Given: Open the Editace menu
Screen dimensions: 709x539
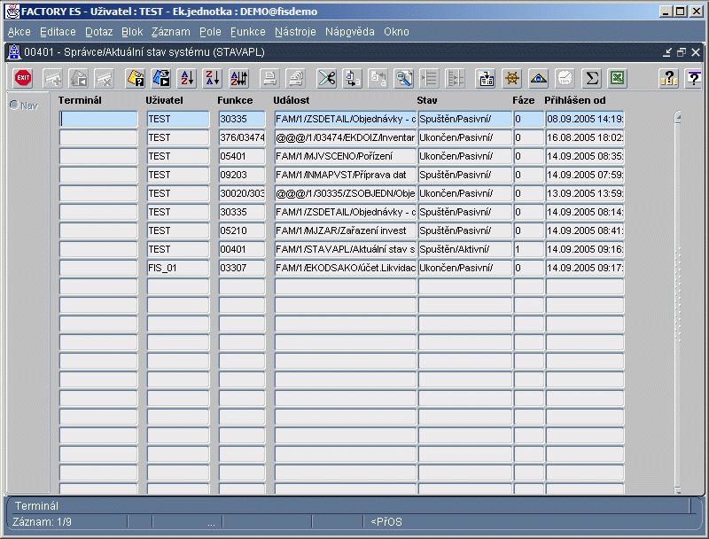Looking at the screenshot, I should (58, 32).
